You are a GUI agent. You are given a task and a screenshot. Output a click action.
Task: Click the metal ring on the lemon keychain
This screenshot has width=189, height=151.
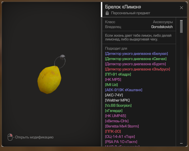click(61, 61)
